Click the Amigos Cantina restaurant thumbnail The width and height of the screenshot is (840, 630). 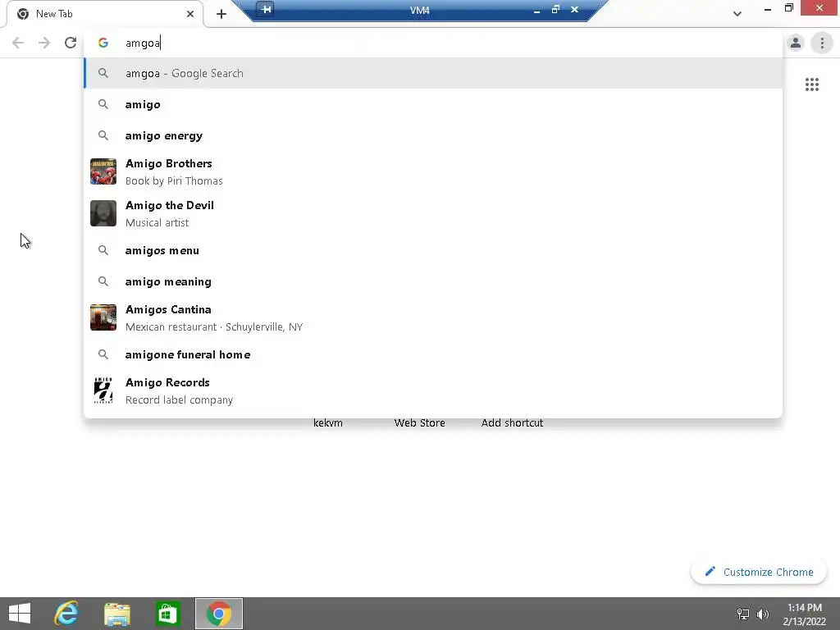[103, 317]
